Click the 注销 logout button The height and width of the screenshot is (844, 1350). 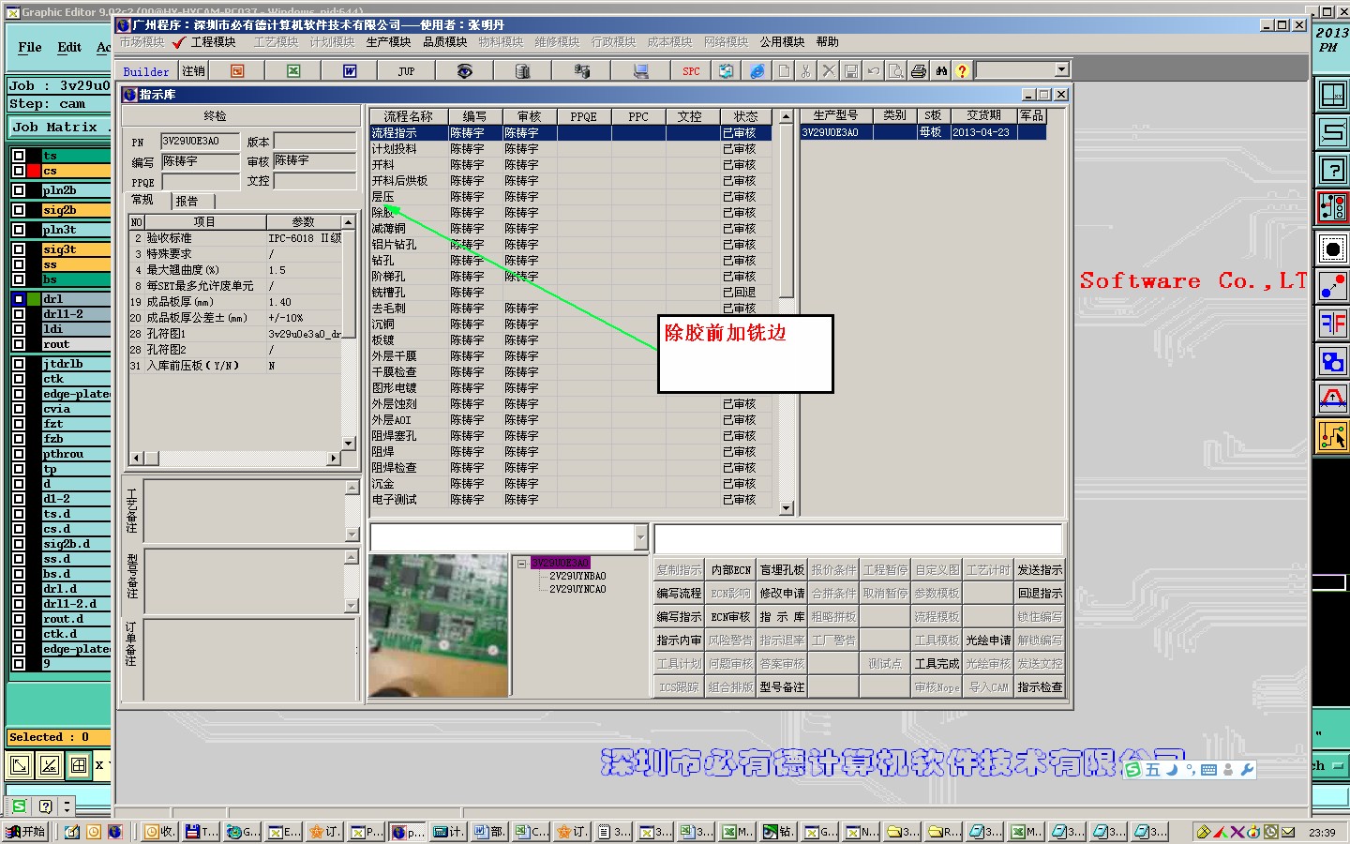[193, 71]
